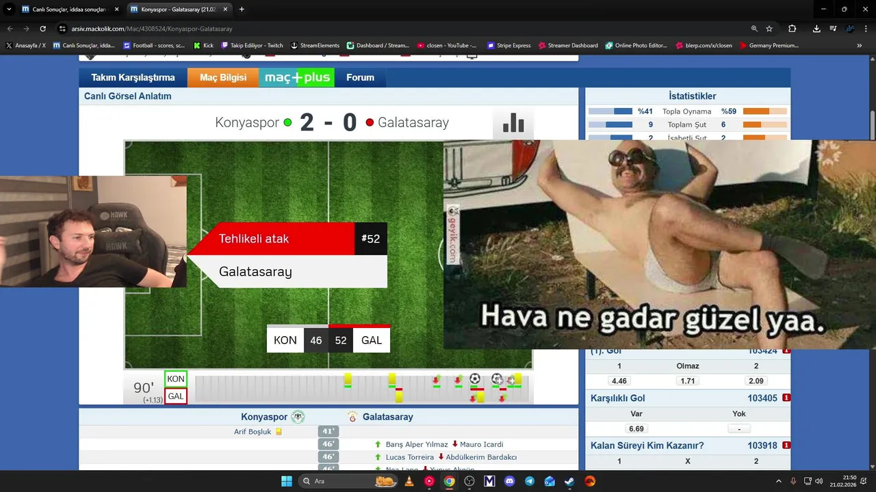This screenshot has height=492, width=876.
Task: Click the Barış Alper Yılmaz player name
Action: click(x=417, y=444)
